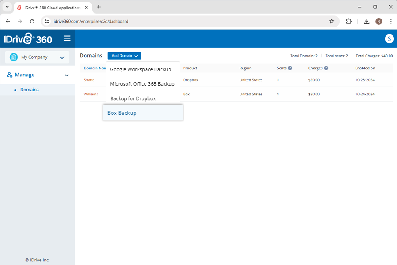Open the Add Domain dropdown
The width and height of the screenshot is (397, 265).
click(x=124, y=55)
